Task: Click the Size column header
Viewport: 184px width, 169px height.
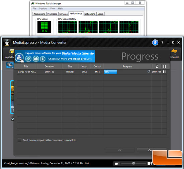Action: point(70,66)
